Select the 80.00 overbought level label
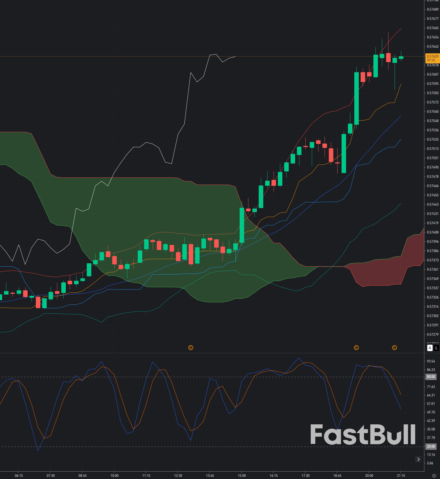440x479 pixels. coord(431,377)
